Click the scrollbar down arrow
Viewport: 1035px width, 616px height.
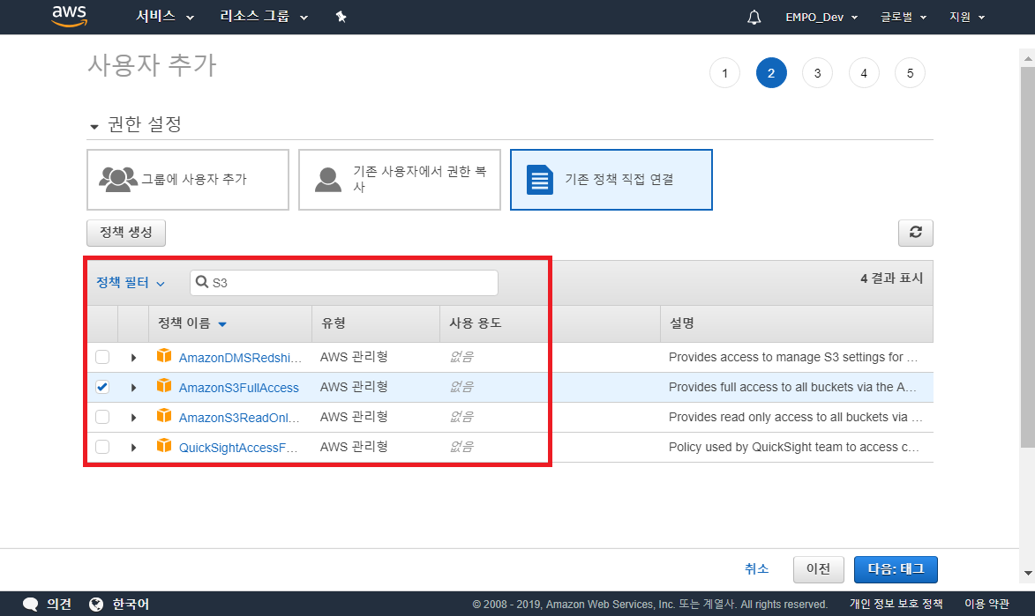pyautogui.click(x=1028, y=573)
